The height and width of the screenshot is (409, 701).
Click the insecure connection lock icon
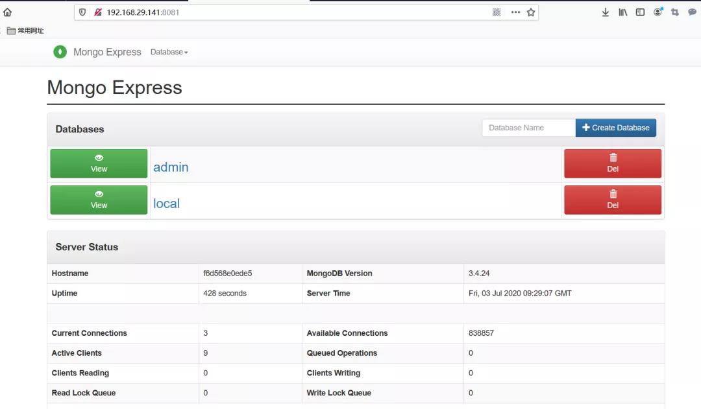tap(98, 12)
